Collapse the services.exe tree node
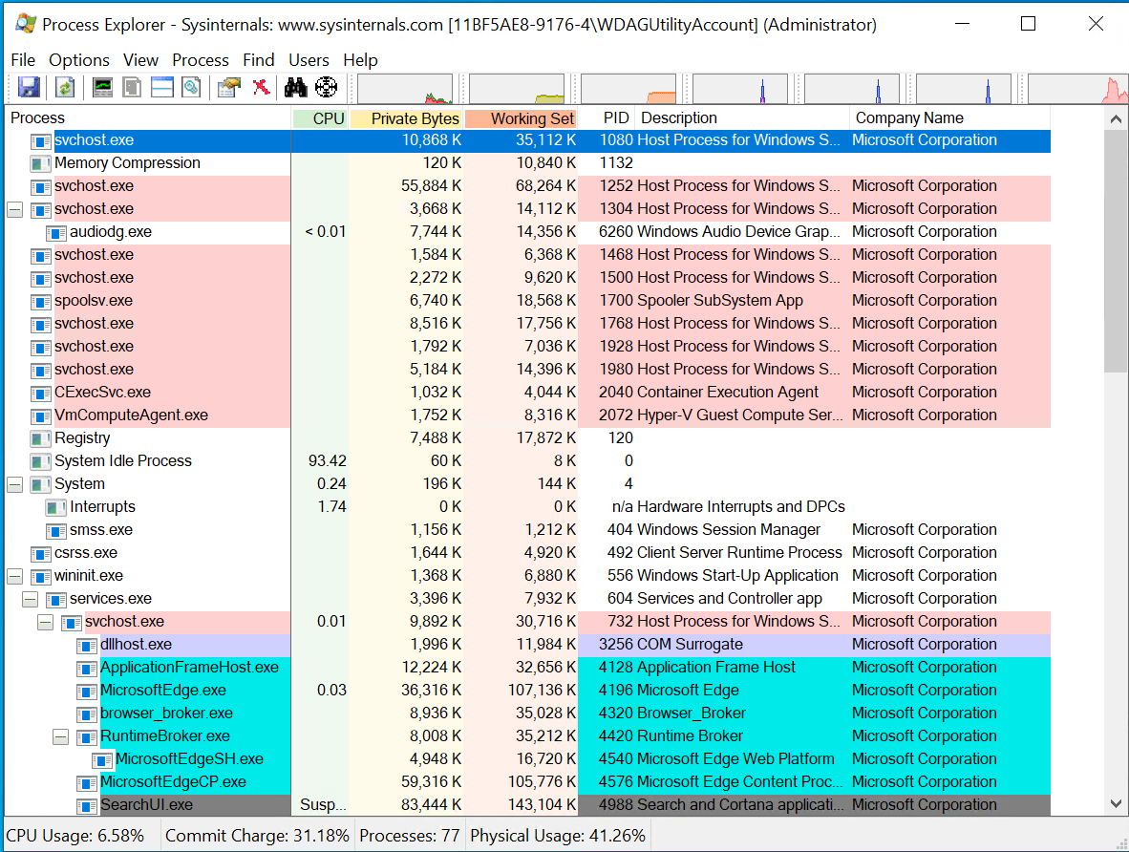Viewport: 1129px width, 852px height. click(31, 599)
